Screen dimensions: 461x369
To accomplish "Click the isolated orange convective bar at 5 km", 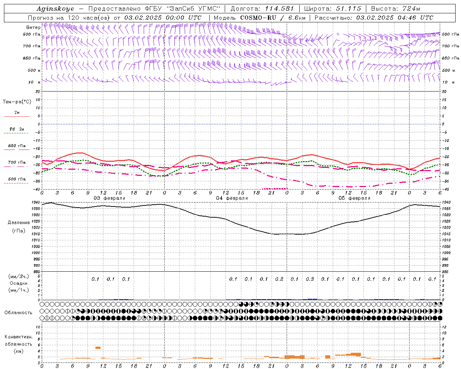I will [x=98, y=347].
